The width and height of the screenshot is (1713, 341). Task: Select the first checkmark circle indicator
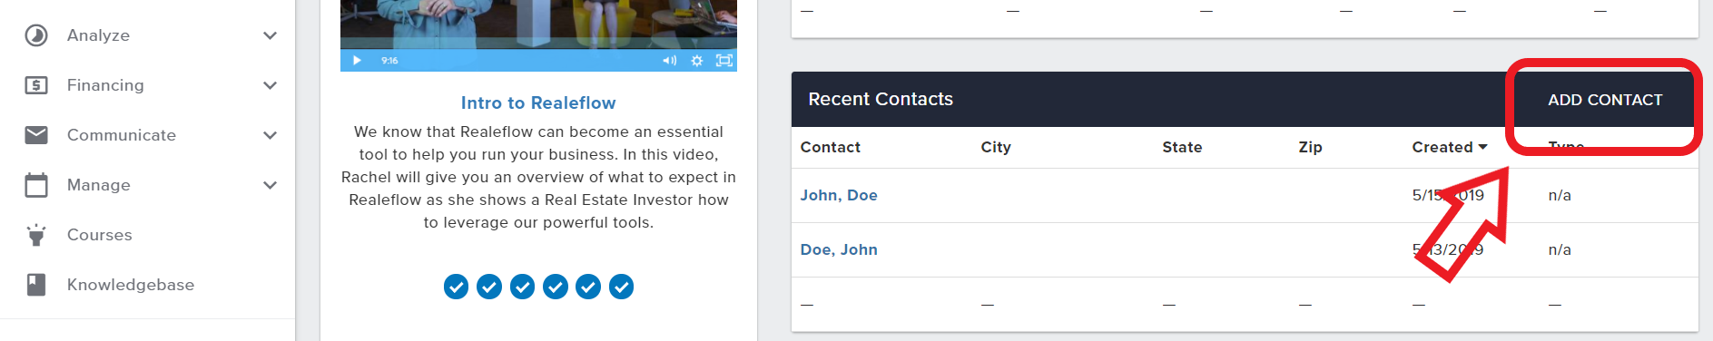coord(456,287)
